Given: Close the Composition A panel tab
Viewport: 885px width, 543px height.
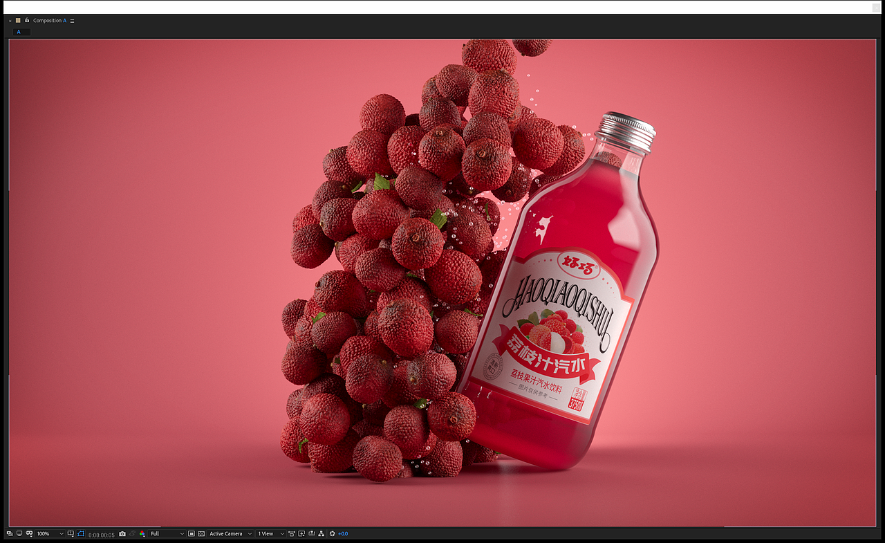Looking at the screenshot, I should (10, 21).
